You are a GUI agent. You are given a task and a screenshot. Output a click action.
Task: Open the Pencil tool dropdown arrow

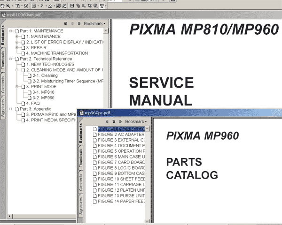pos(46,6)
